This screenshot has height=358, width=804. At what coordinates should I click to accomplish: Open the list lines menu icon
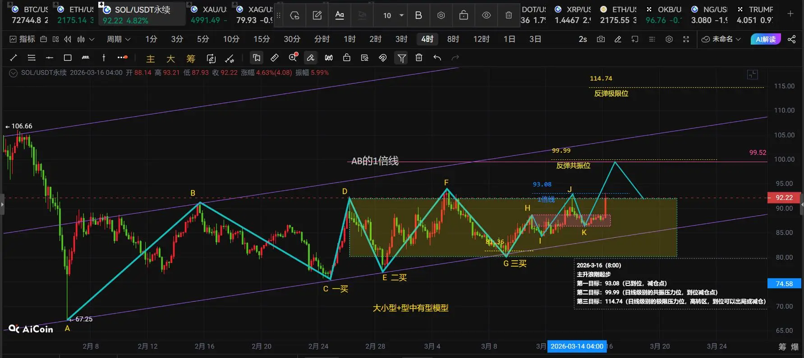coord(652,39)
